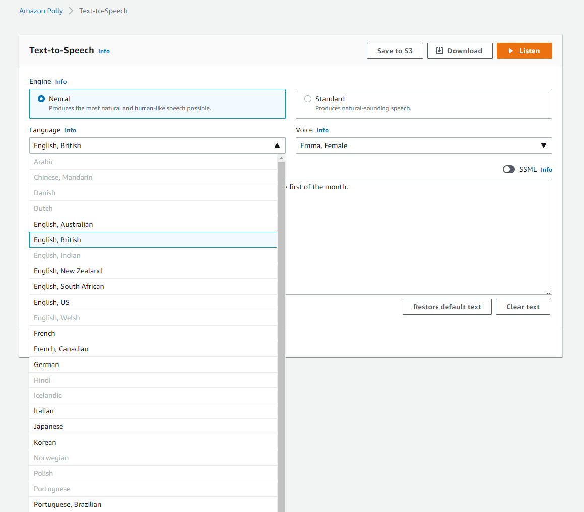Click inside the speech text input area
The image size is (584, 512).
419,237
